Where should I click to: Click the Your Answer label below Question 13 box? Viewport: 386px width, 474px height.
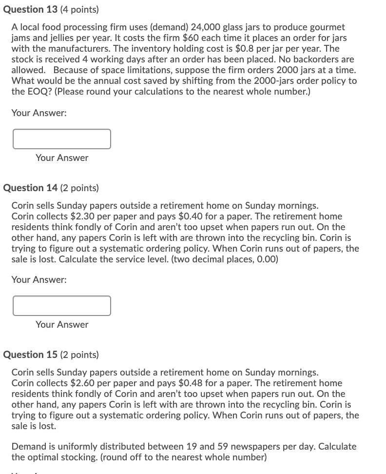(x=61, y=158)
